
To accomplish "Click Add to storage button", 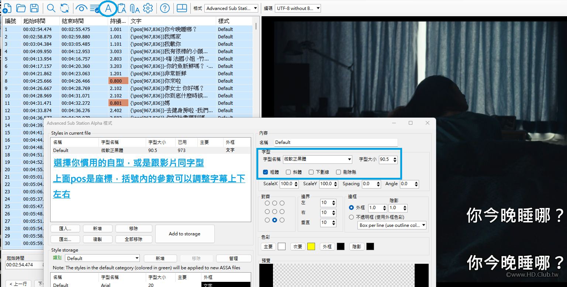I will point(185,234).
